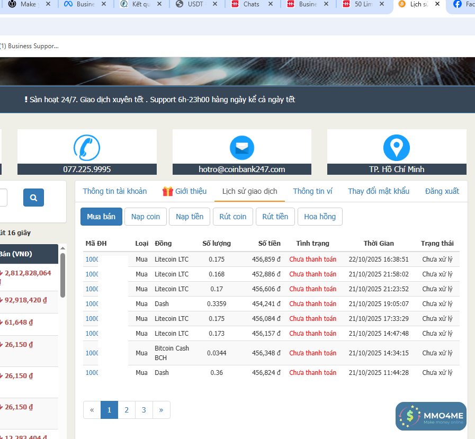The width and height of the screenshot is (475, 439).
Task: Select the Nạp coin filter button
Action: 146,217
